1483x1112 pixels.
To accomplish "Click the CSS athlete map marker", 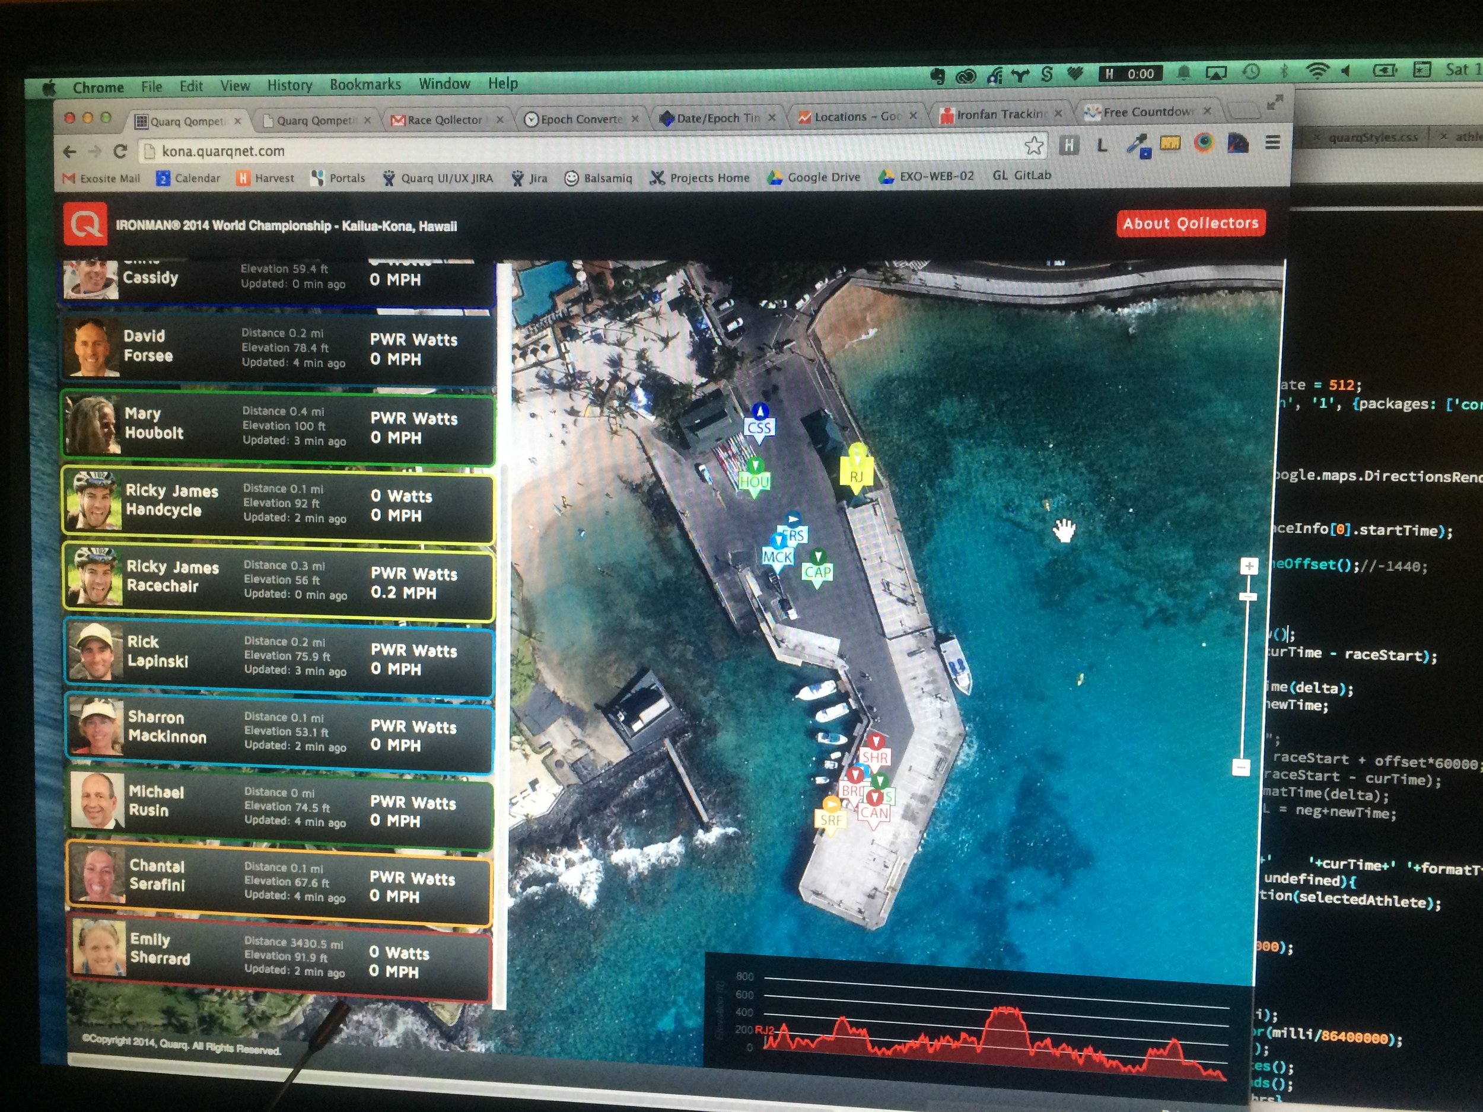I will pyautogui.click(x=759, y=427).
